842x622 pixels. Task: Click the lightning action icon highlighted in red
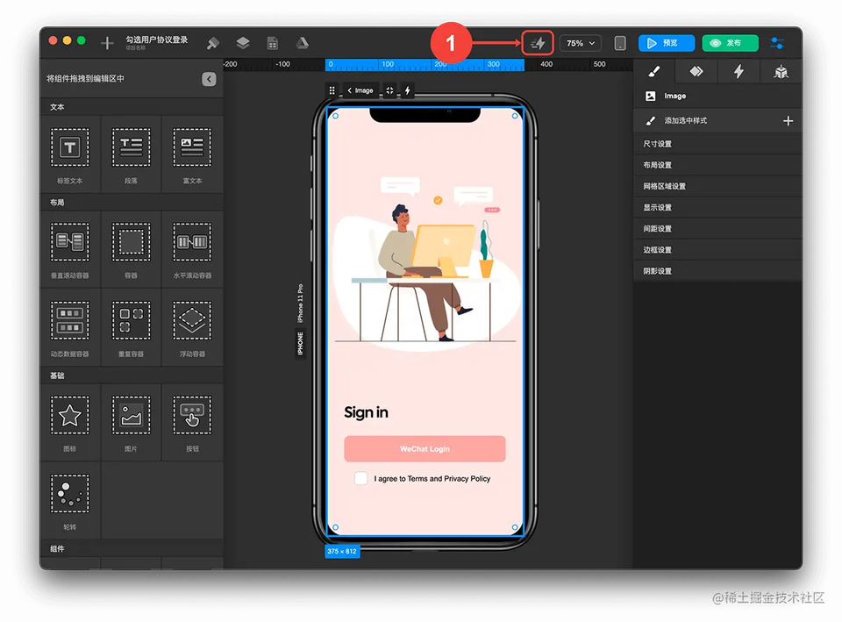538,43
